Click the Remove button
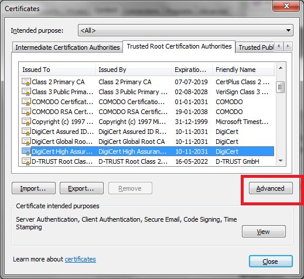 tap(130, 188)
